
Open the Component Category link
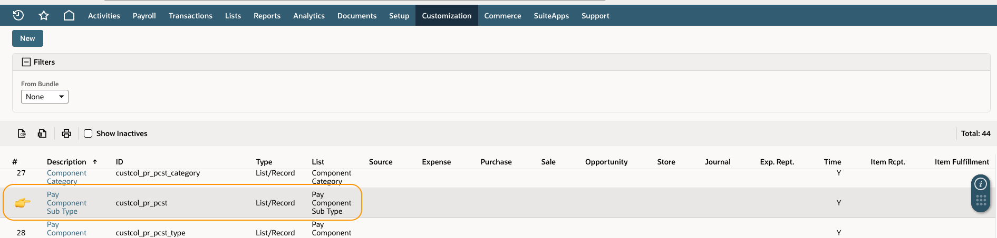(66, 177)
